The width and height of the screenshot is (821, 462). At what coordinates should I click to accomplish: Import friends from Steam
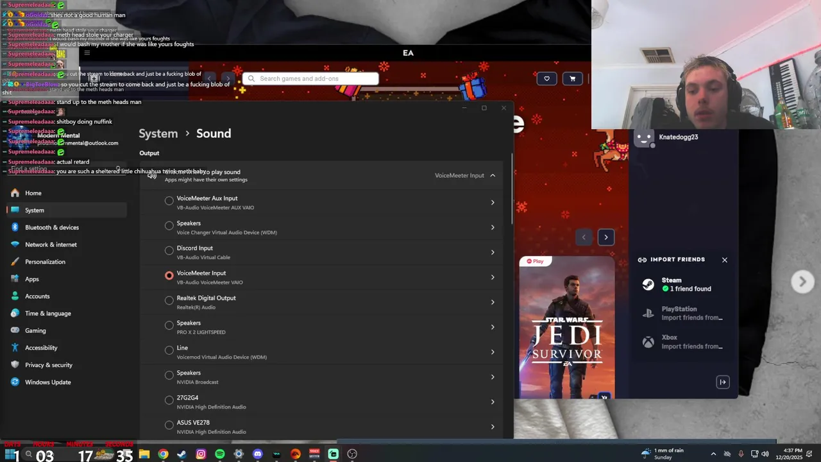tap(684, 284)
